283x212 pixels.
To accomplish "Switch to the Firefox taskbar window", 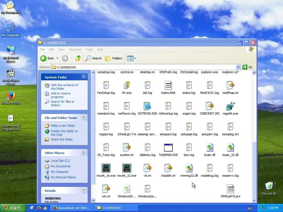I will pyautogui.click(x=72, y=208).
